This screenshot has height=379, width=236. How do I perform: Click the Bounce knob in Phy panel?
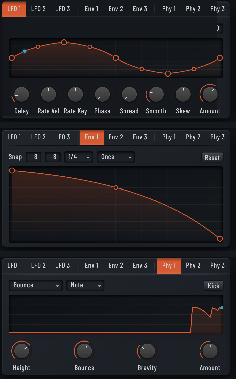pos(84,351)
